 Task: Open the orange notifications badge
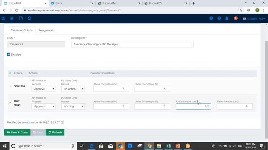[x=235, y=18]
